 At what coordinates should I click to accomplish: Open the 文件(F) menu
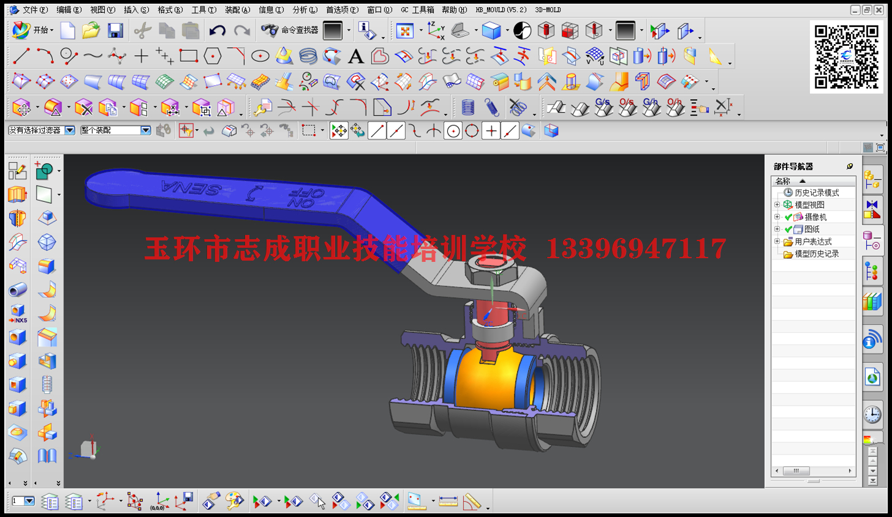pos(35,10)
